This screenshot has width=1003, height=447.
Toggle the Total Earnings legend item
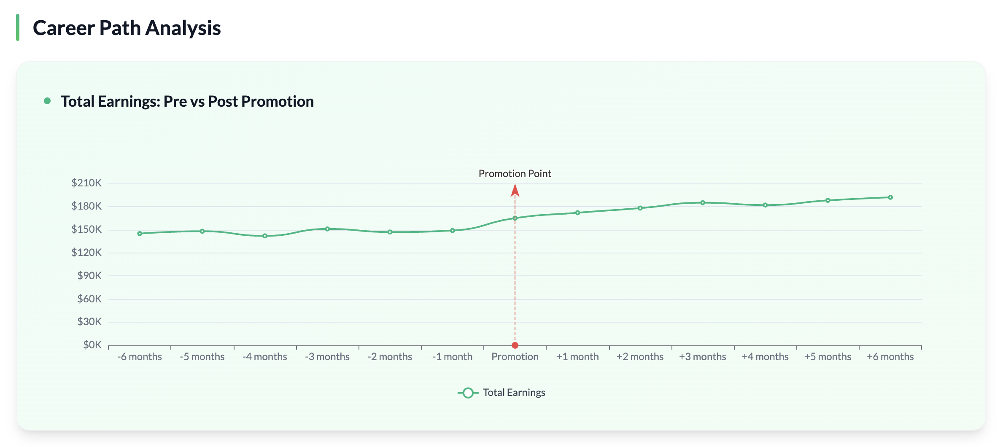(501, 393)
